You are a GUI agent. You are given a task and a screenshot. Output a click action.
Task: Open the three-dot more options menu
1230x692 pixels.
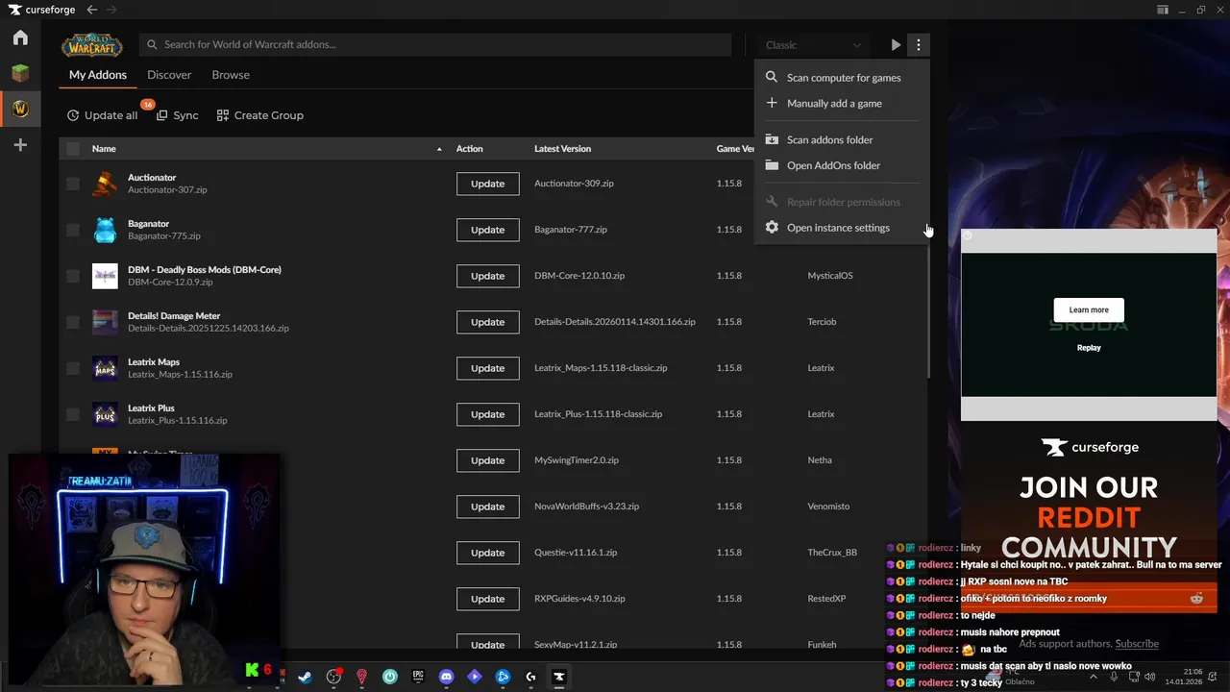tap(919, 44)
